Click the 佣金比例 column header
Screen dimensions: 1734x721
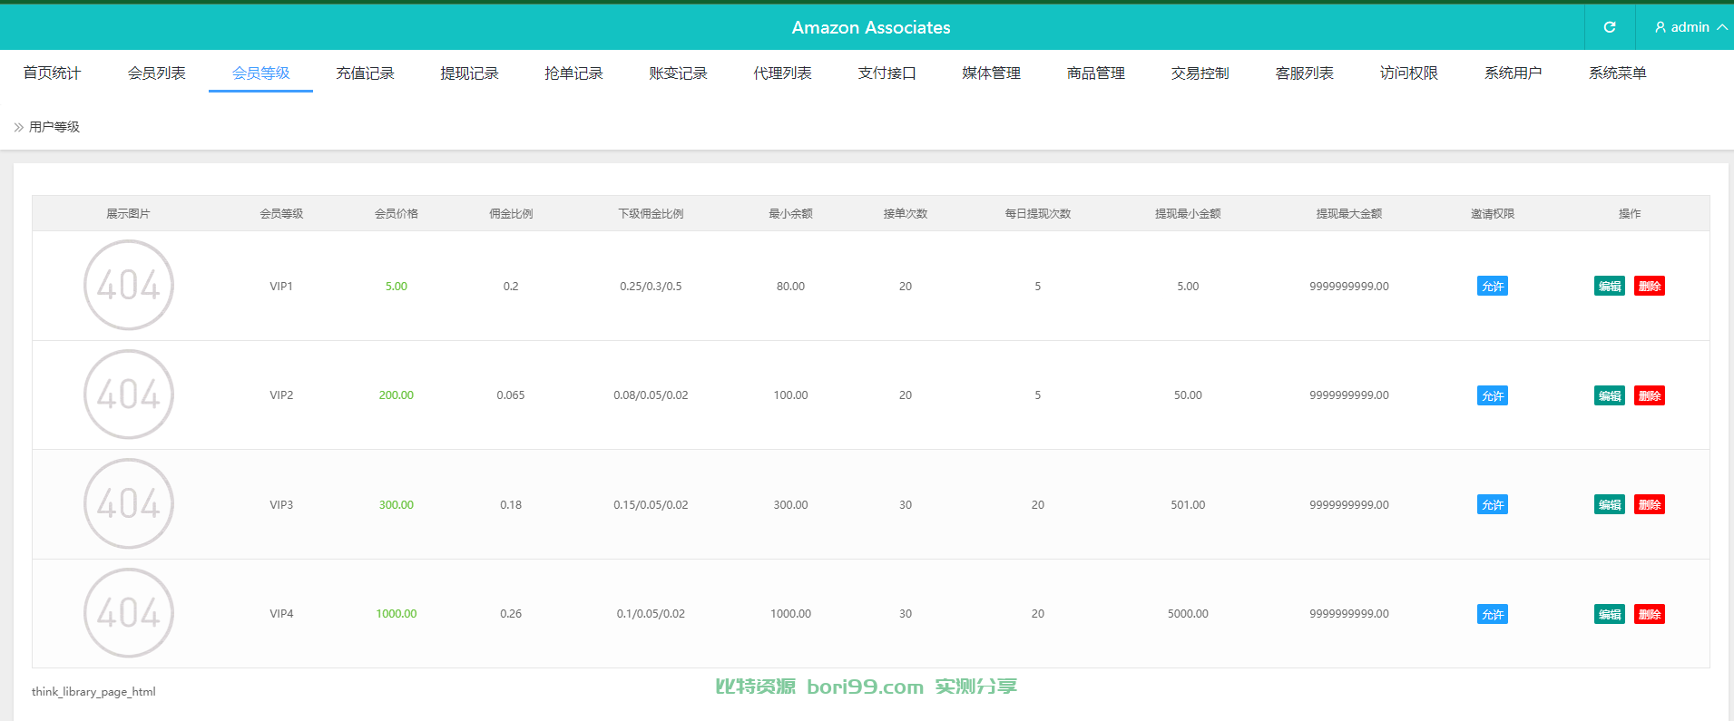[x=511, y=214]
